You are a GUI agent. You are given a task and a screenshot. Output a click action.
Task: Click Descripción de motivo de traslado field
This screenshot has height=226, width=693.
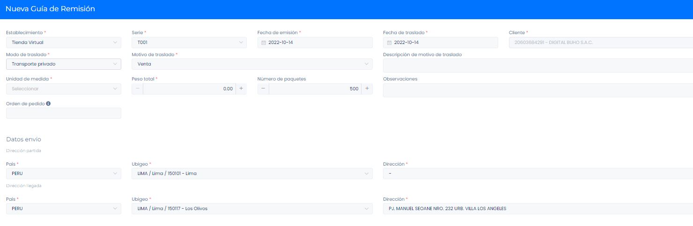click(x=538, y=66)
